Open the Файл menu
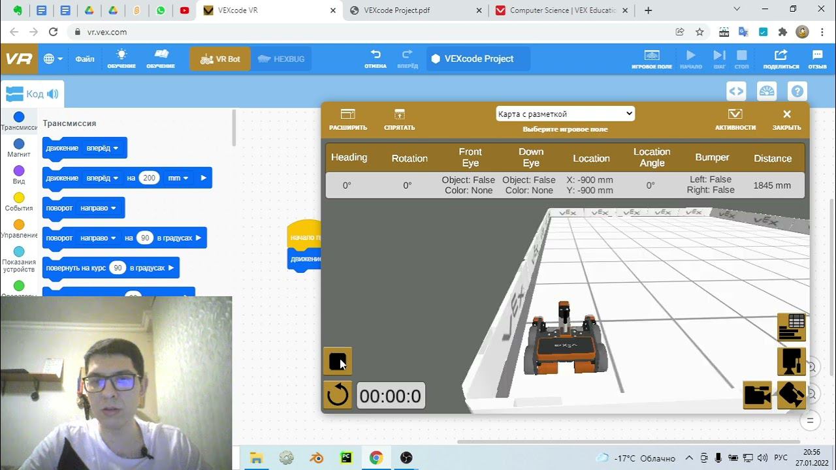 [85, 59]
